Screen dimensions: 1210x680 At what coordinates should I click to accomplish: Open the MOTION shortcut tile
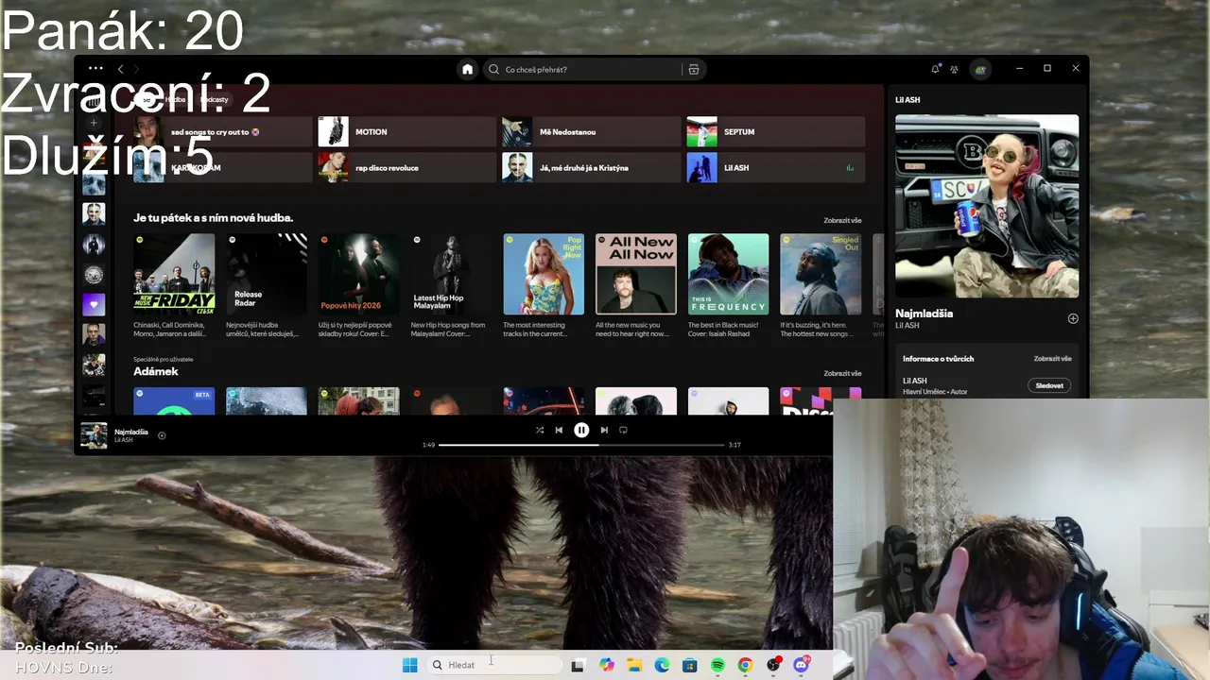click(406, 132)
